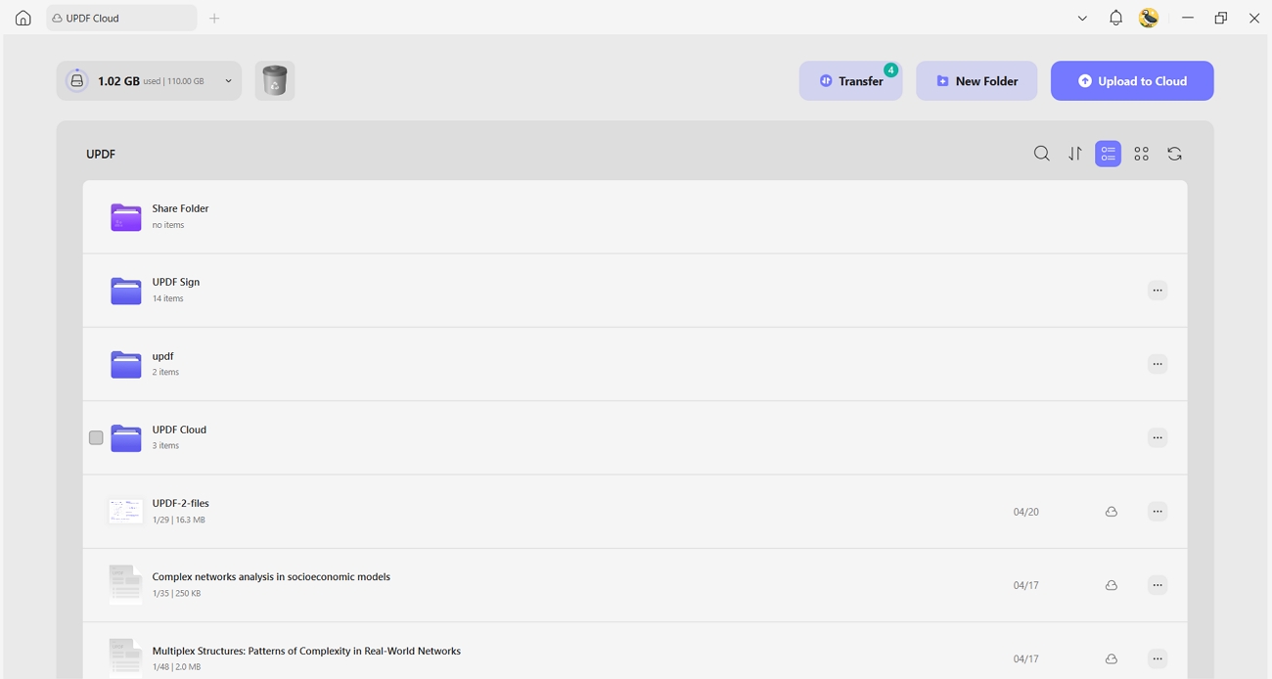Add a new tab with plus
Screen dimensions: 1272x679
pos(214,18)
